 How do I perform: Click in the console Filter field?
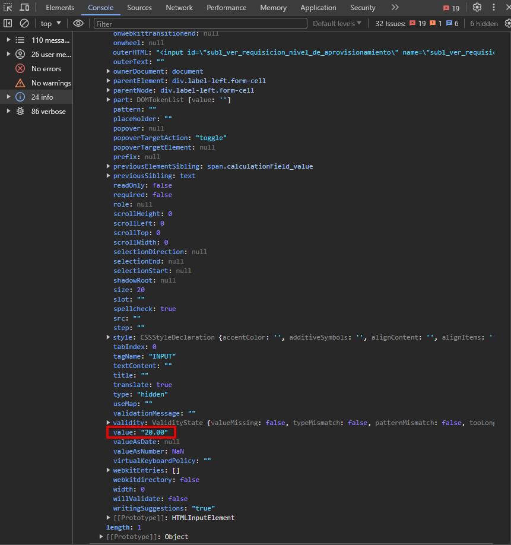[x=201, y=23]
